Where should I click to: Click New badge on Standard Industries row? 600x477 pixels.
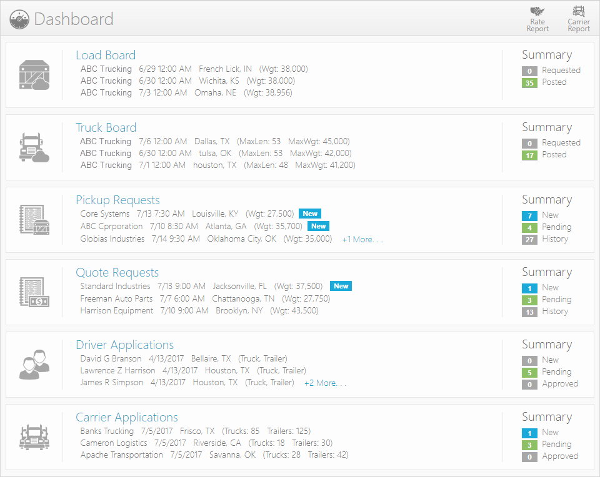[x=341, y=287]
